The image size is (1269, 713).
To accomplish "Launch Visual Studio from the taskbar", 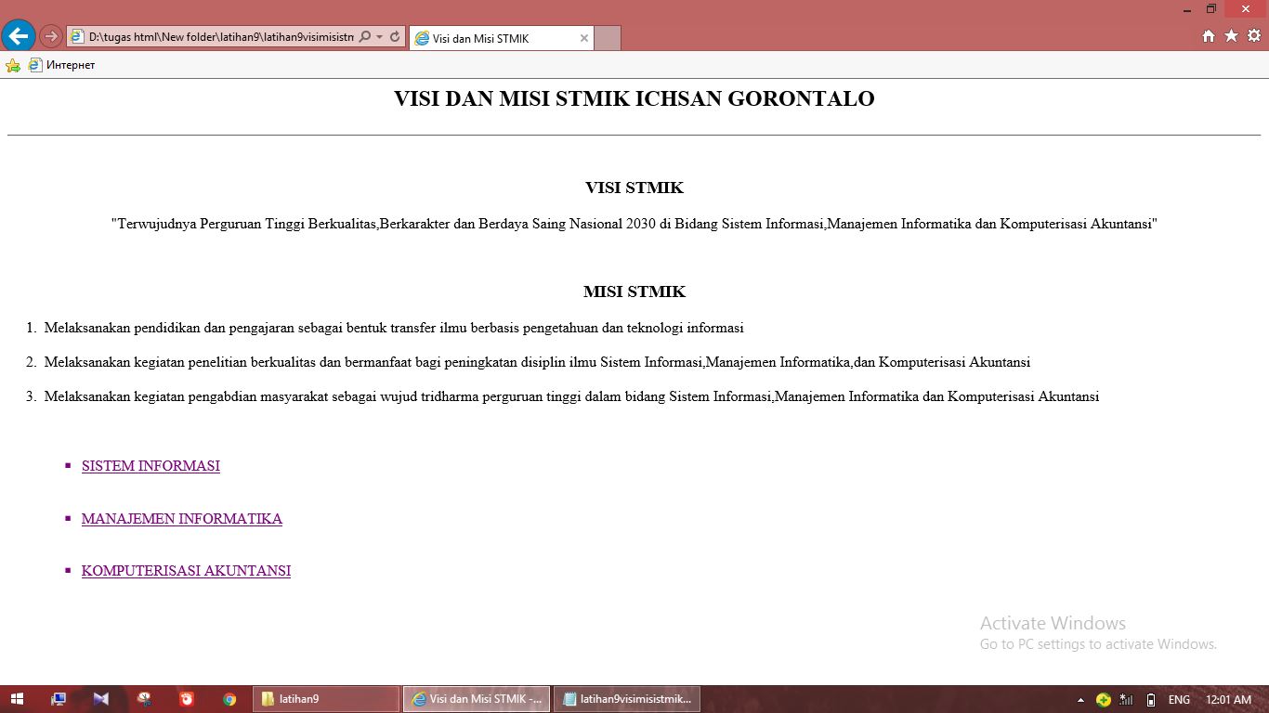I will [101, 699].
